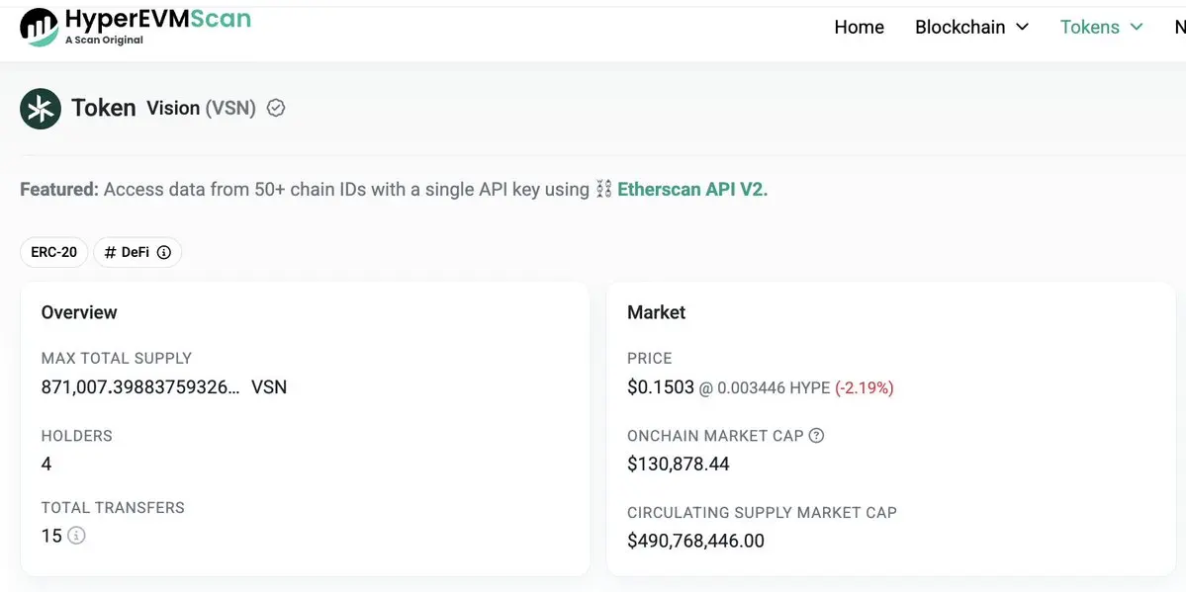Screen dimensions: 1186x592
Task: Click the Vision (VSN) token name
Action: pos(201,108)
